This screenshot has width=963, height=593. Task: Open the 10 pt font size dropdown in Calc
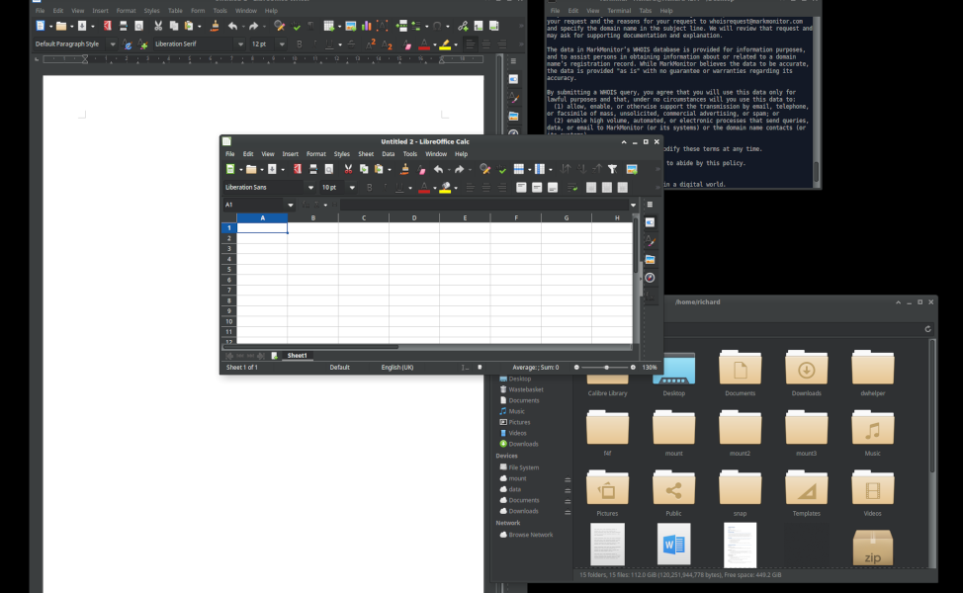352,188
